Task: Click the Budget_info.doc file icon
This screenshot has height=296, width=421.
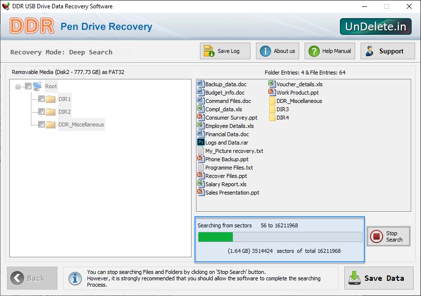Action: coord(200,92)
